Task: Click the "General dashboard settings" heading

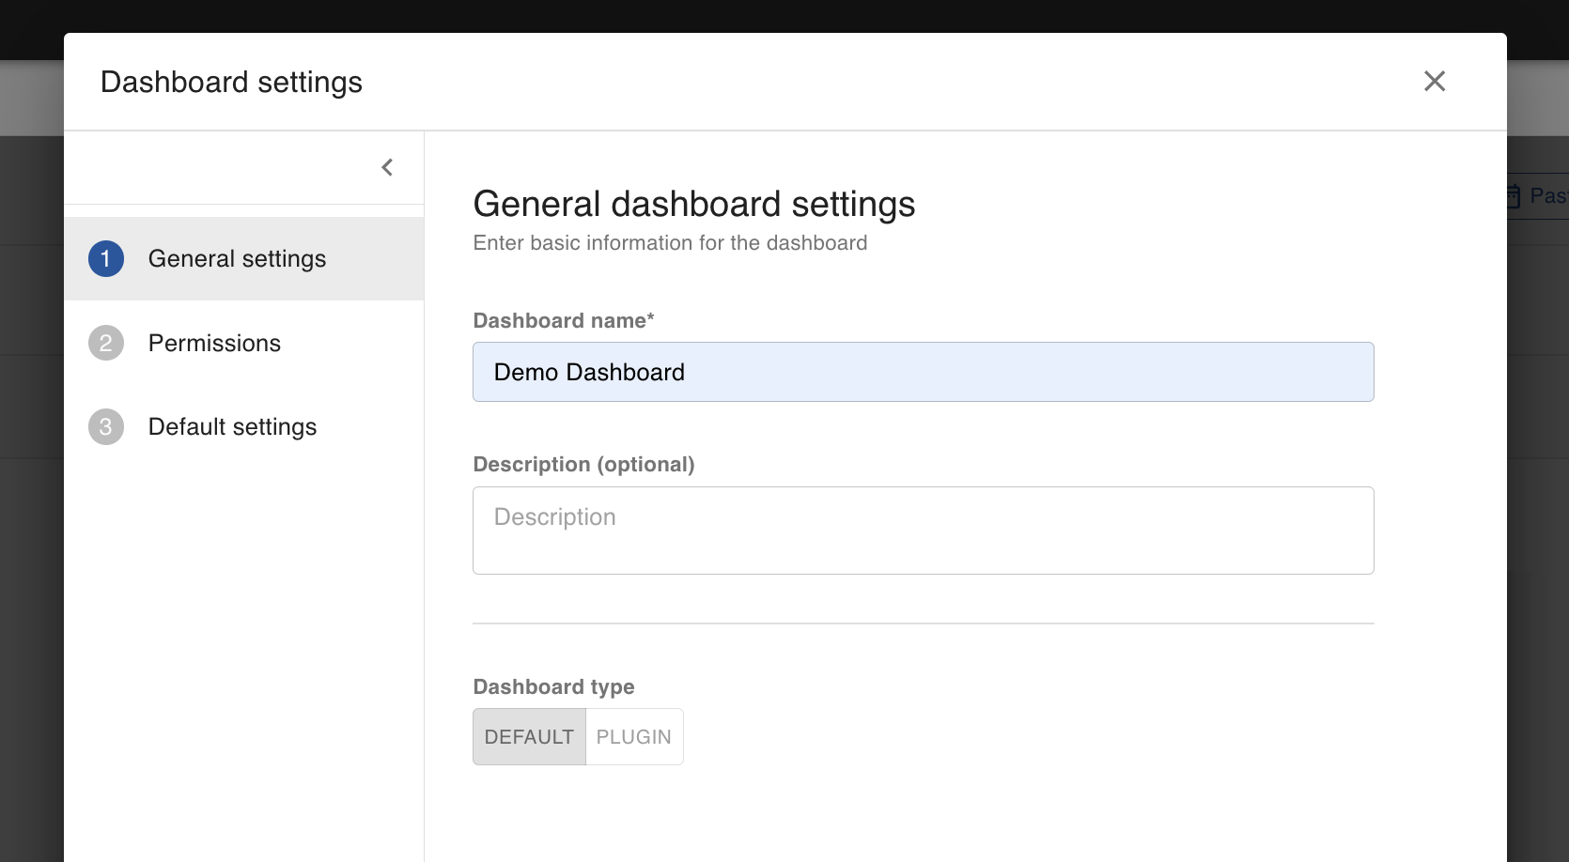Action: click(693, 204)
